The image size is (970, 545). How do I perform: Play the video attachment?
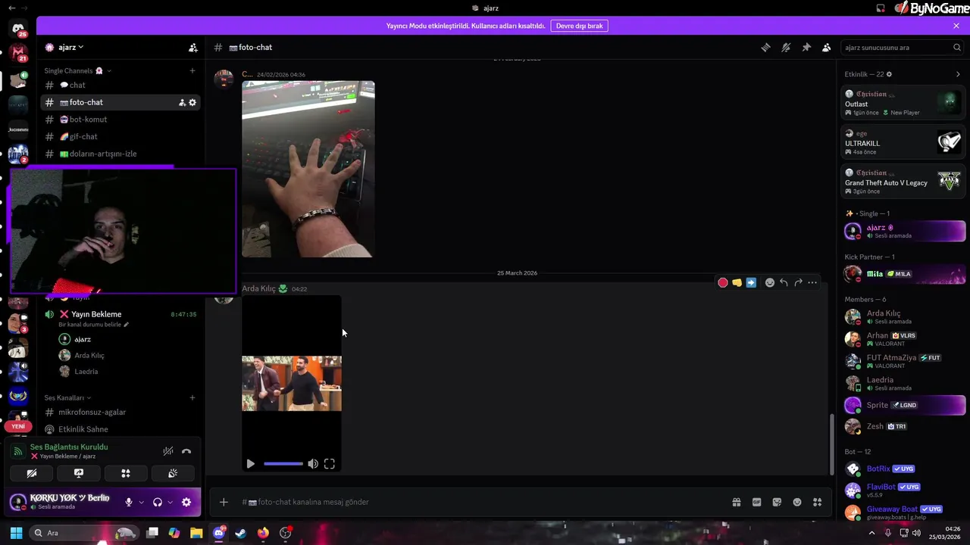[251, 464]
